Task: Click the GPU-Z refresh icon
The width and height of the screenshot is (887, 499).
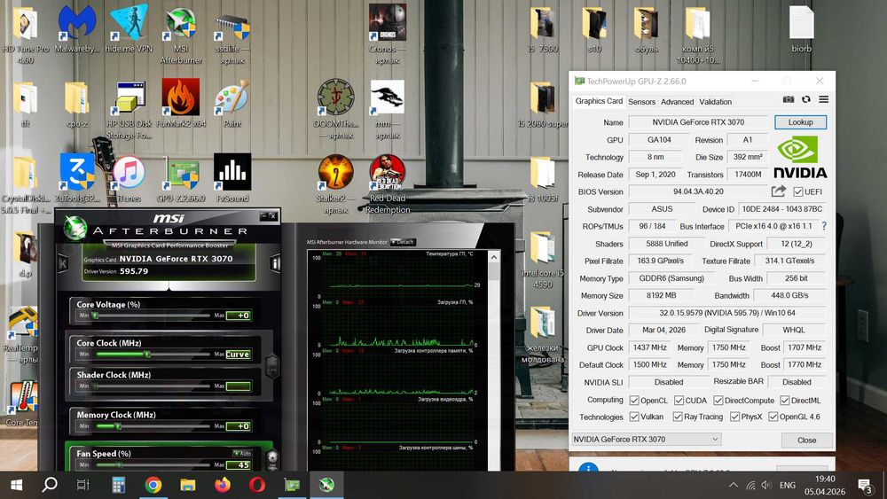Action: tap(806, 99)
